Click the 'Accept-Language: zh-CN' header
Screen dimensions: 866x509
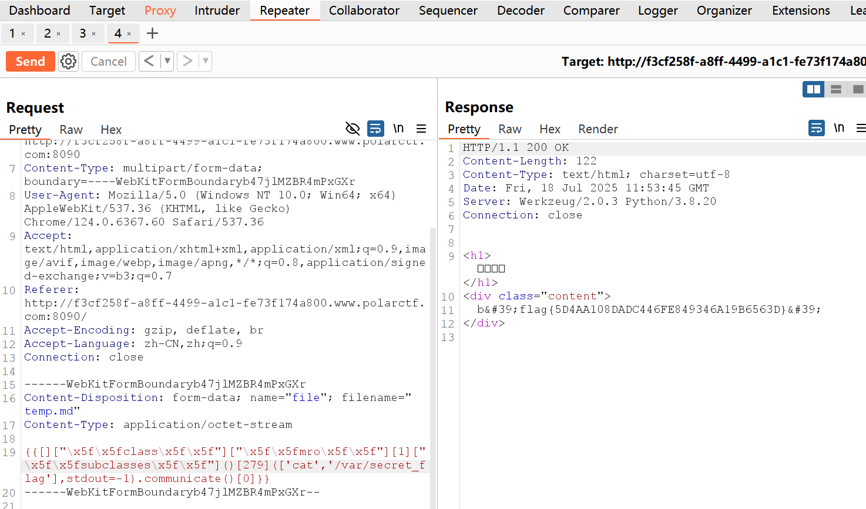pyautogui.click(x=133, y=343)
